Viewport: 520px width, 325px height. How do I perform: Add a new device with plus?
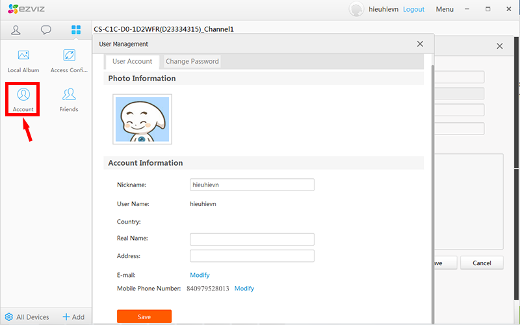(x=66, y=317)
